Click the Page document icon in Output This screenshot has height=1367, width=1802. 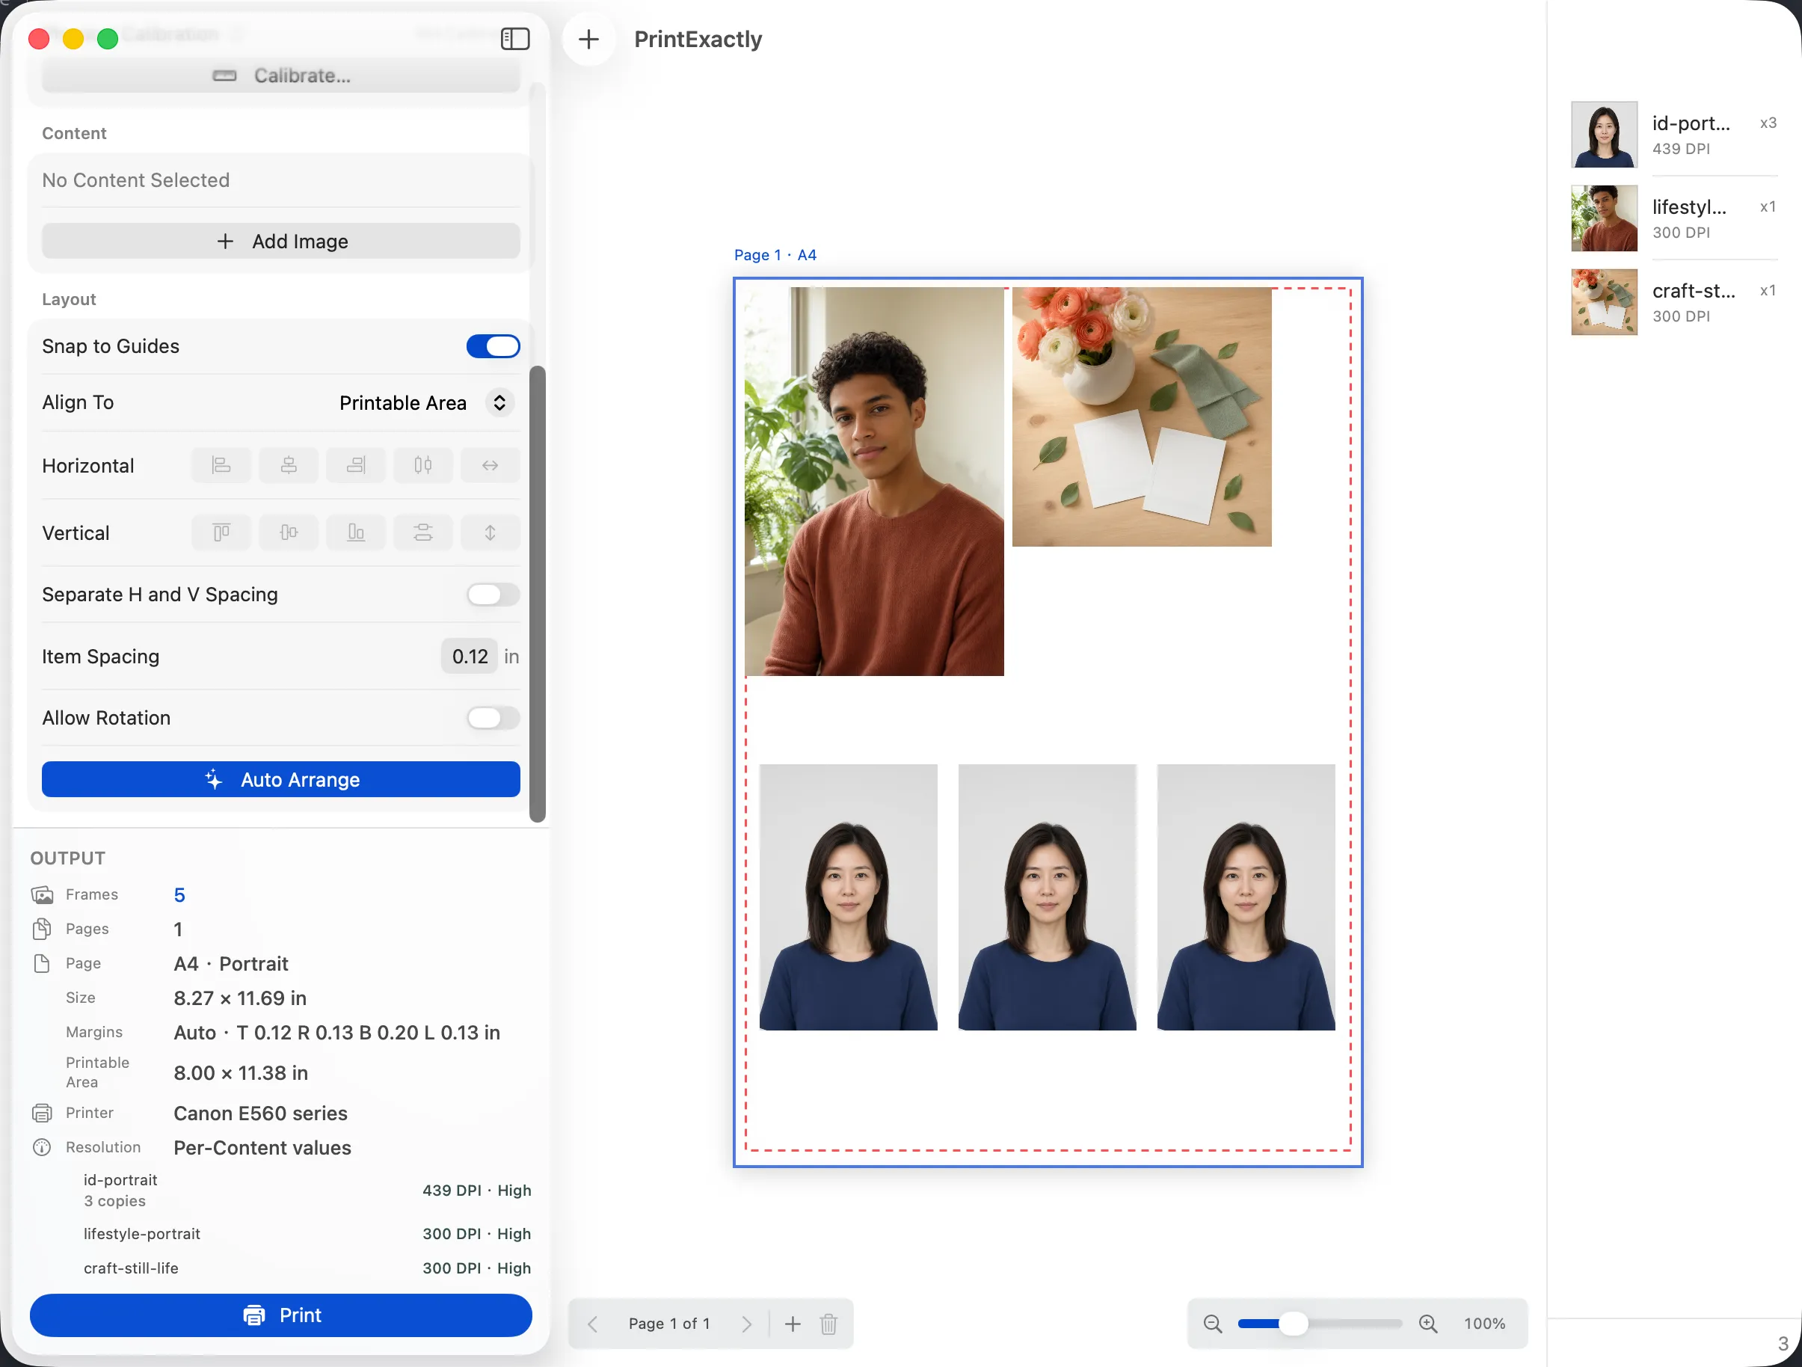tap(43, 964)
